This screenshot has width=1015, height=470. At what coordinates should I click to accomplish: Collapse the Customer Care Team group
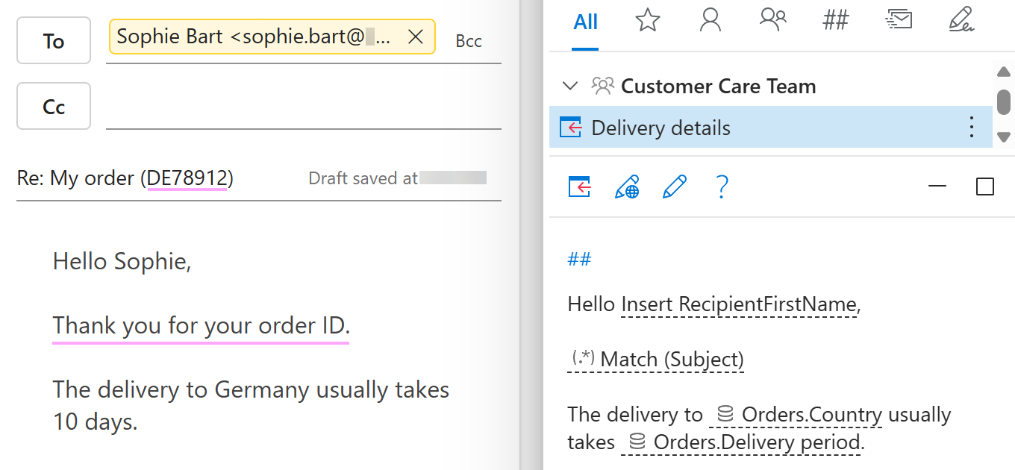tap(570, 86)
